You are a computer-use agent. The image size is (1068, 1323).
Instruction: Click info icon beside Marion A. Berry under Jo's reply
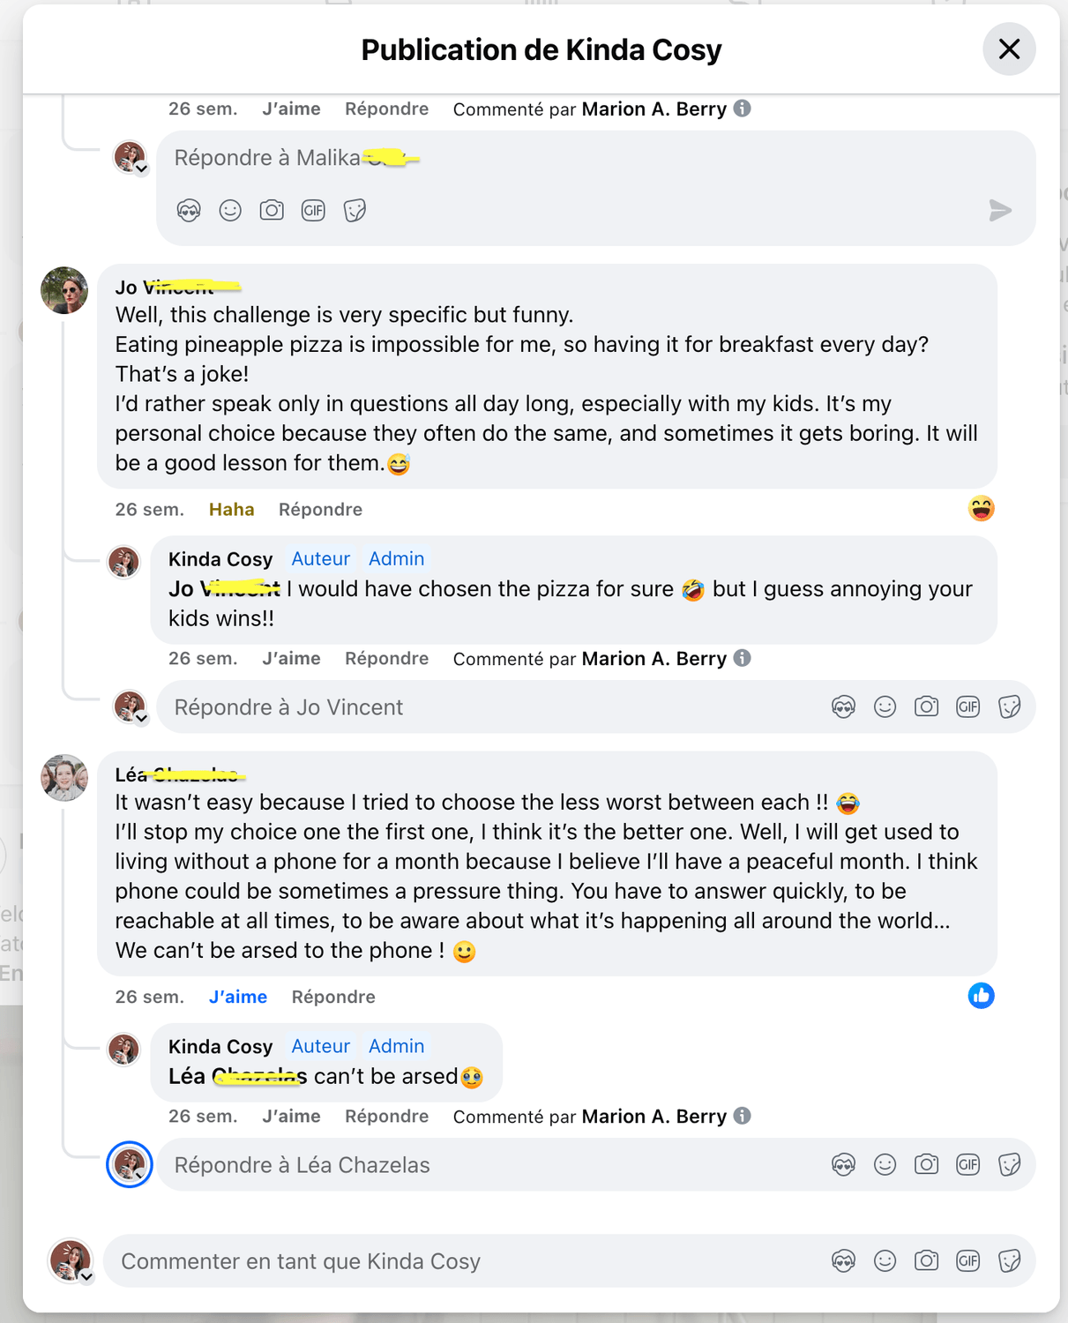pyautogui.click(x=743, y=658)
